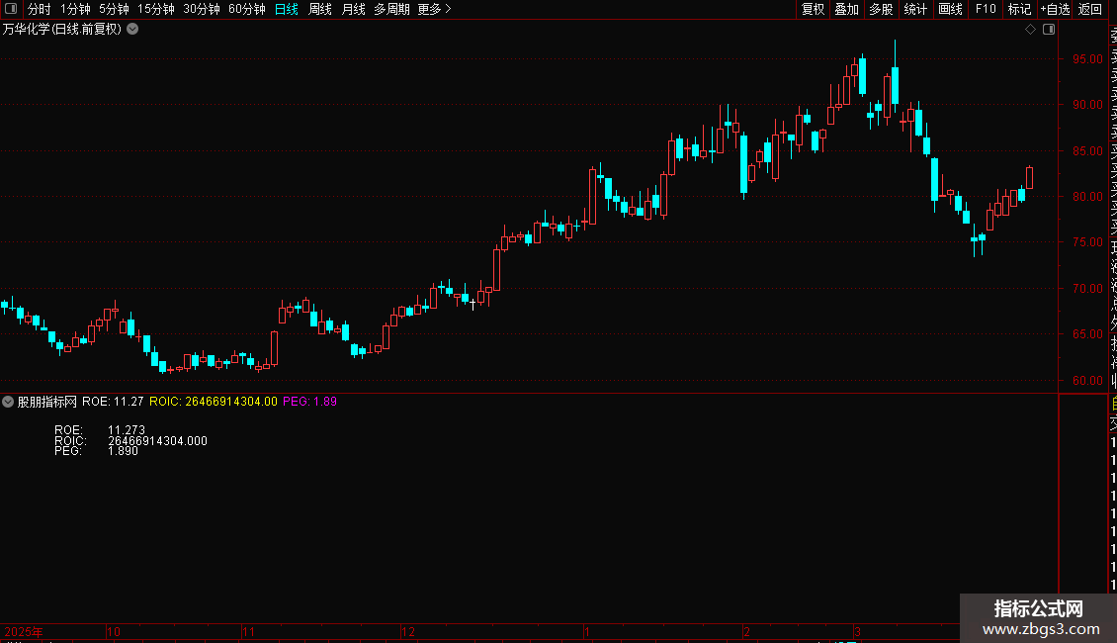Select the 30分钟 period
This screenshot has height=643, width=1117.
201,9
